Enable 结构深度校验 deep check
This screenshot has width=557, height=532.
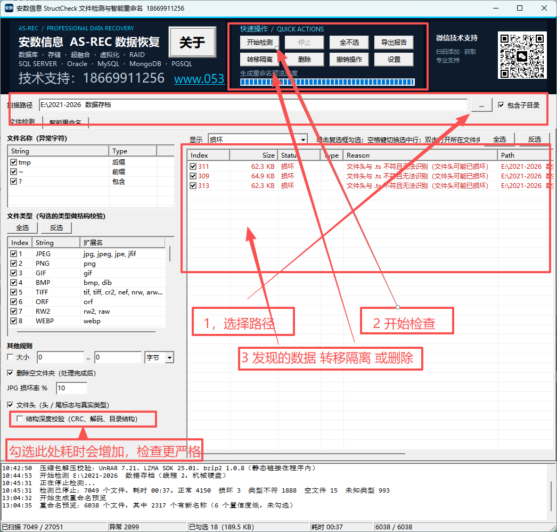click(20, 419)
